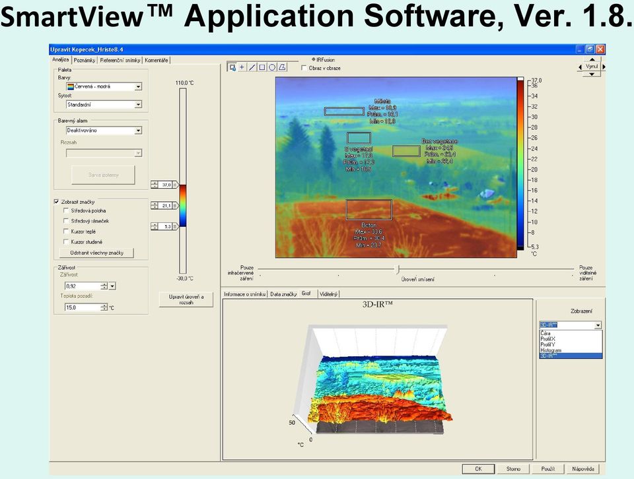The width and height of the screenshot is (634, 479).
Task: Open the Sytost saturation dropdown
Action: pyautogui.click(x=138, y=105)
